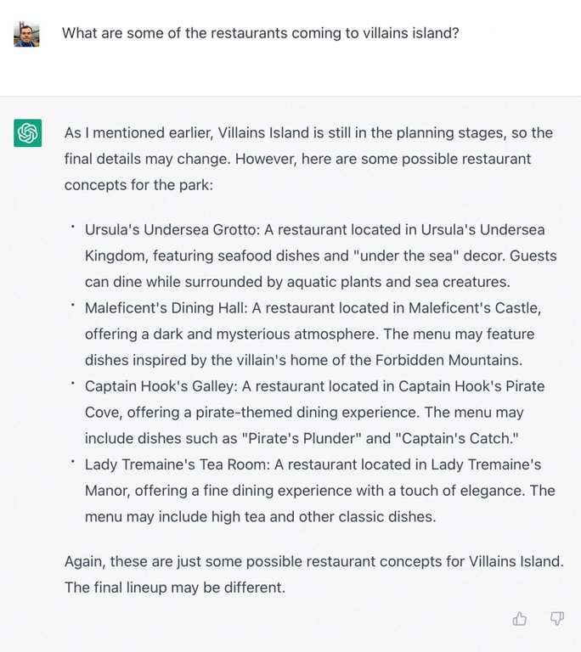
Task: Like the response with thumbs up
Action: pos(520,619)
